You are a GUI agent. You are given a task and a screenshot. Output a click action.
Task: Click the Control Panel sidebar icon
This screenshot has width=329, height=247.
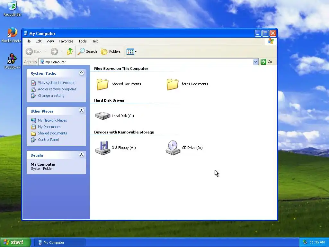[x=33, y=140]
